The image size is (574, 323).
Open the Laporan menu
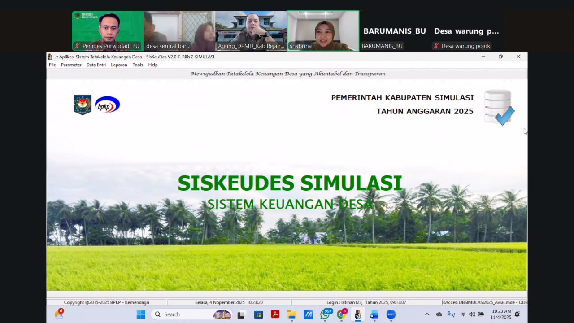point(119,65)
